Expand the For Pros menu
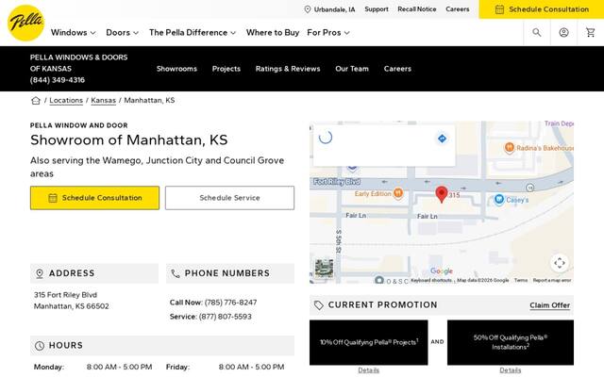The height and width of the screenshot is (377, 604). tap(328, 33)
